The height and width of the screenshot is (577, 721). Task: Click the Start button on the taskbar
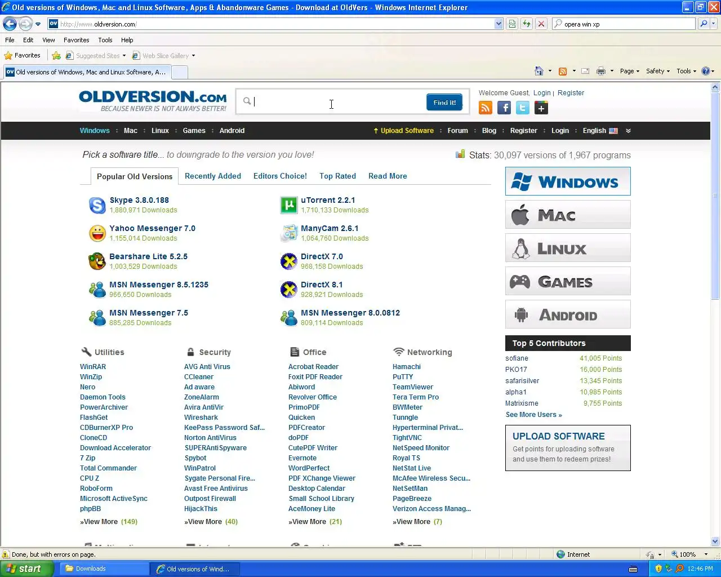point(26,569)
